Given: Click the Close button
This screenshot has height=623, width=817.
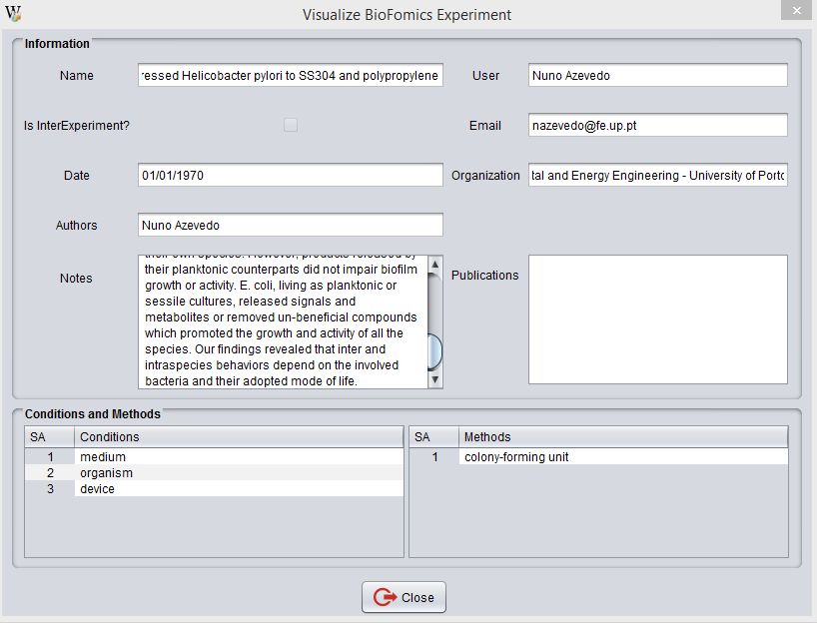Looking at the screenshot, I should (x=404, y=597).
